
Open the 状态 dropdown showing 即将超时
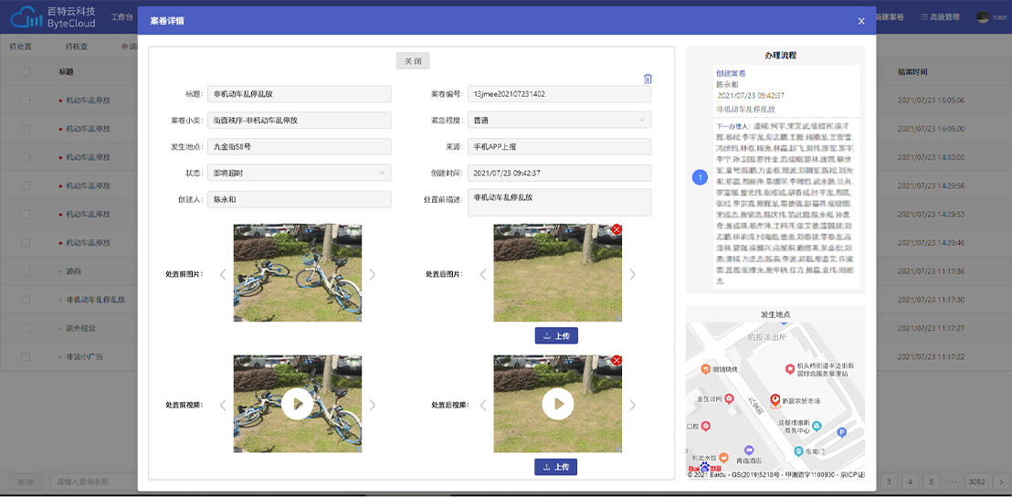coord(299,173)
